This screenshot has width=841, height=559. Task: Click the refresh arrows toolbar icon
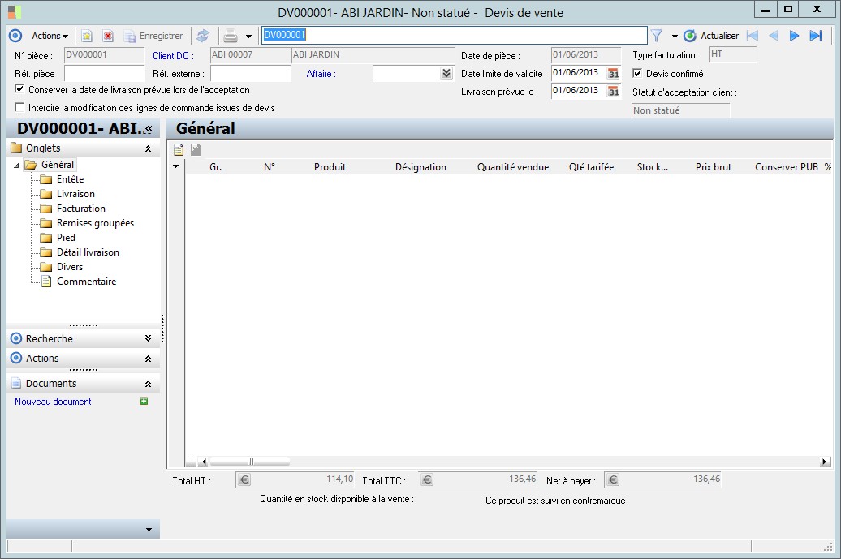point(203,36)
